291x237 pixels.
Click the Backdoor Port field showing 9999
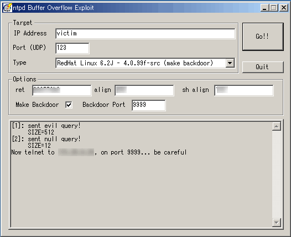point(149,105)
